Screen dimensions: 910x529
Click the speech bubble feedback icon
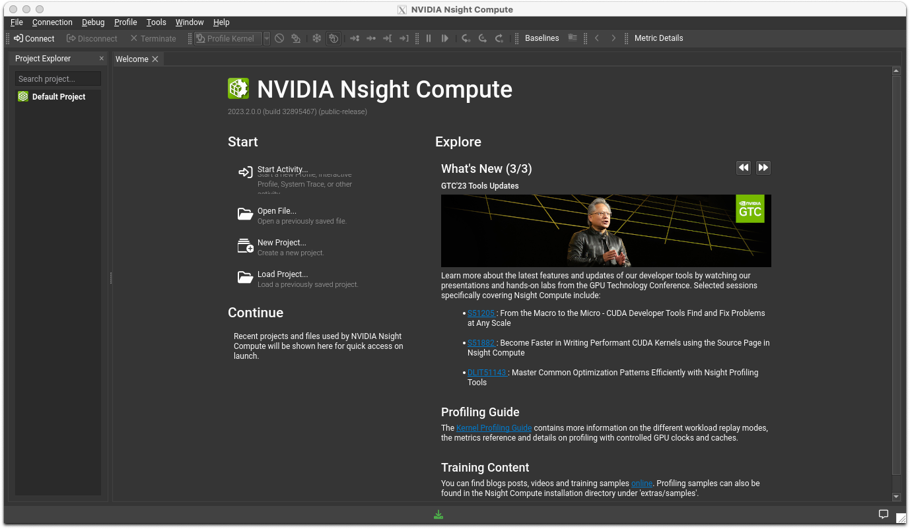(883, 514)
